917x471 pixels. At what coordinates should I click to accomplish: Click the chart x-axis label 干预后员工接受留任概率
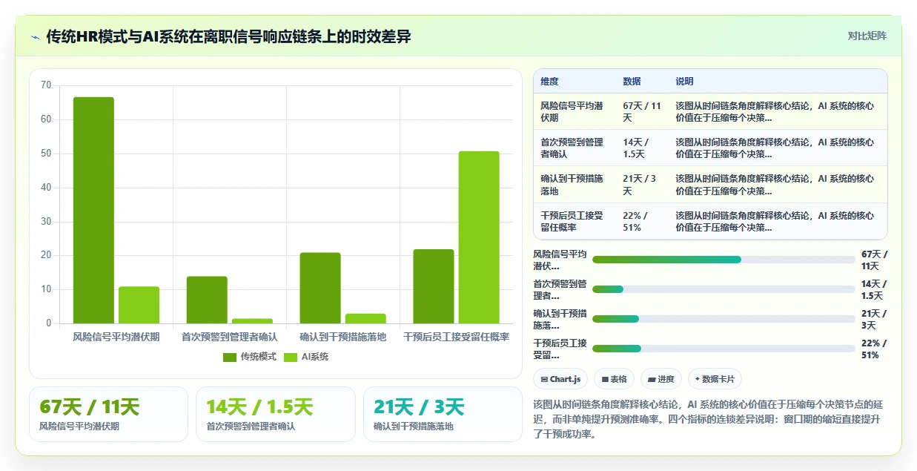[457, 337]
